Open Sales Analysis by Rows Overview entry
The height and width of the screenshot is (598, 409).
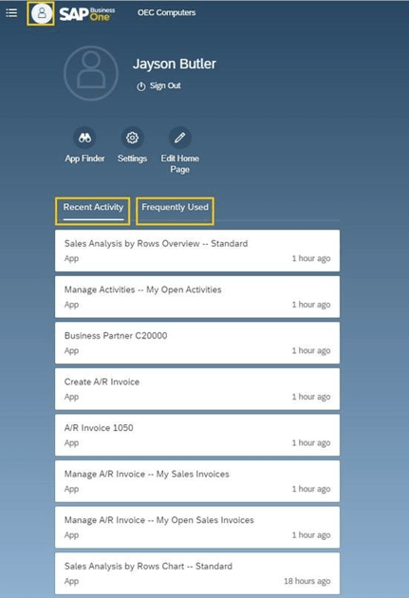point(197,251)
